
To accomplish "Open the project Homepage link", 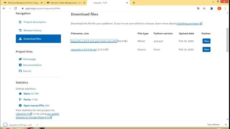I will 29,59.
